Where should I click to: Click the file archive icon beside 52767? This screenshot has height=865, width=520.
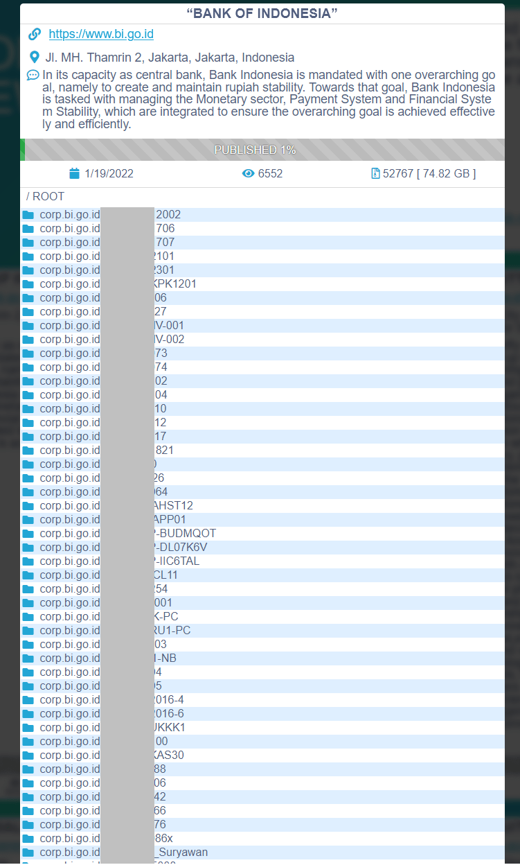[x=375, y=173]
